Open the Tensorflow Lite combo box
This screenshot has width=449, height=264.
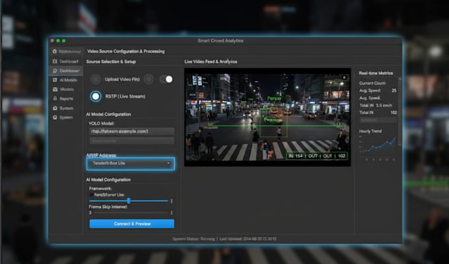click(x=131, y=163)
